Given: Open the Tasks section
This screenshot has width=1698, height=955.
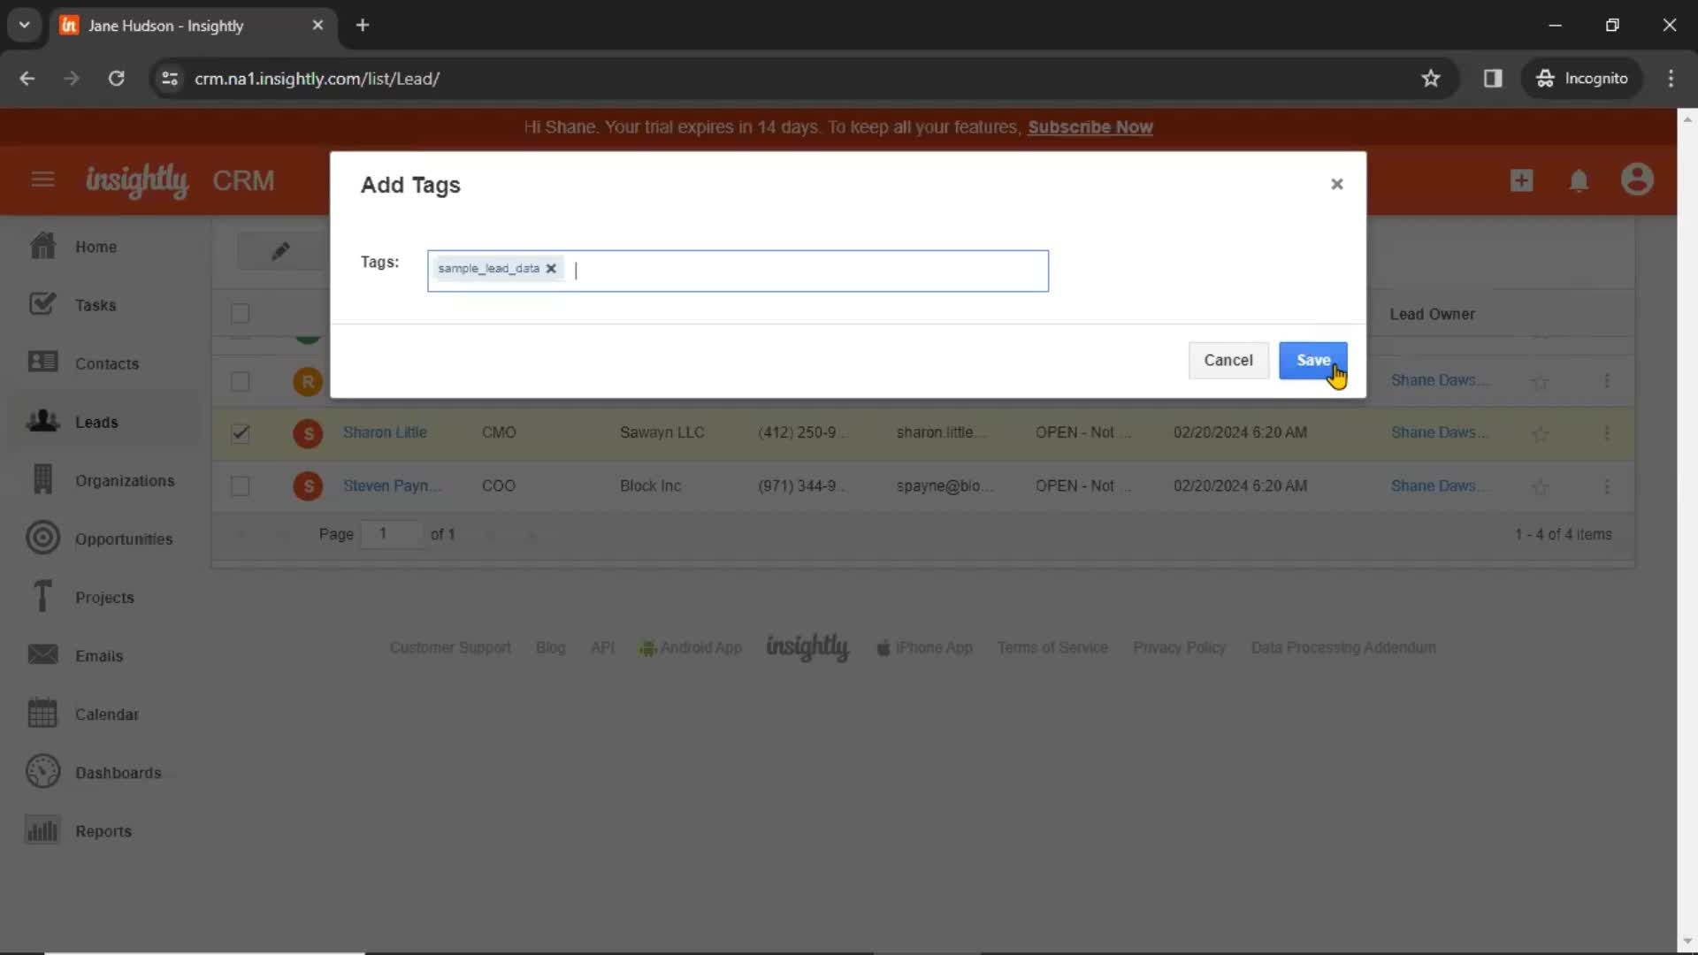Looking at the screenshot, I should click(x=96, y=304).
